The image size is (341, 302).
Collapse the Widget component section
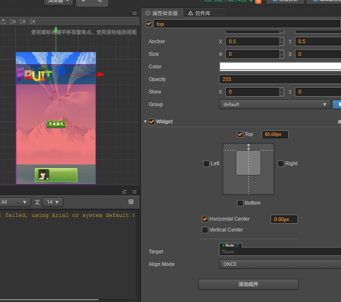(x=145, y=122)
